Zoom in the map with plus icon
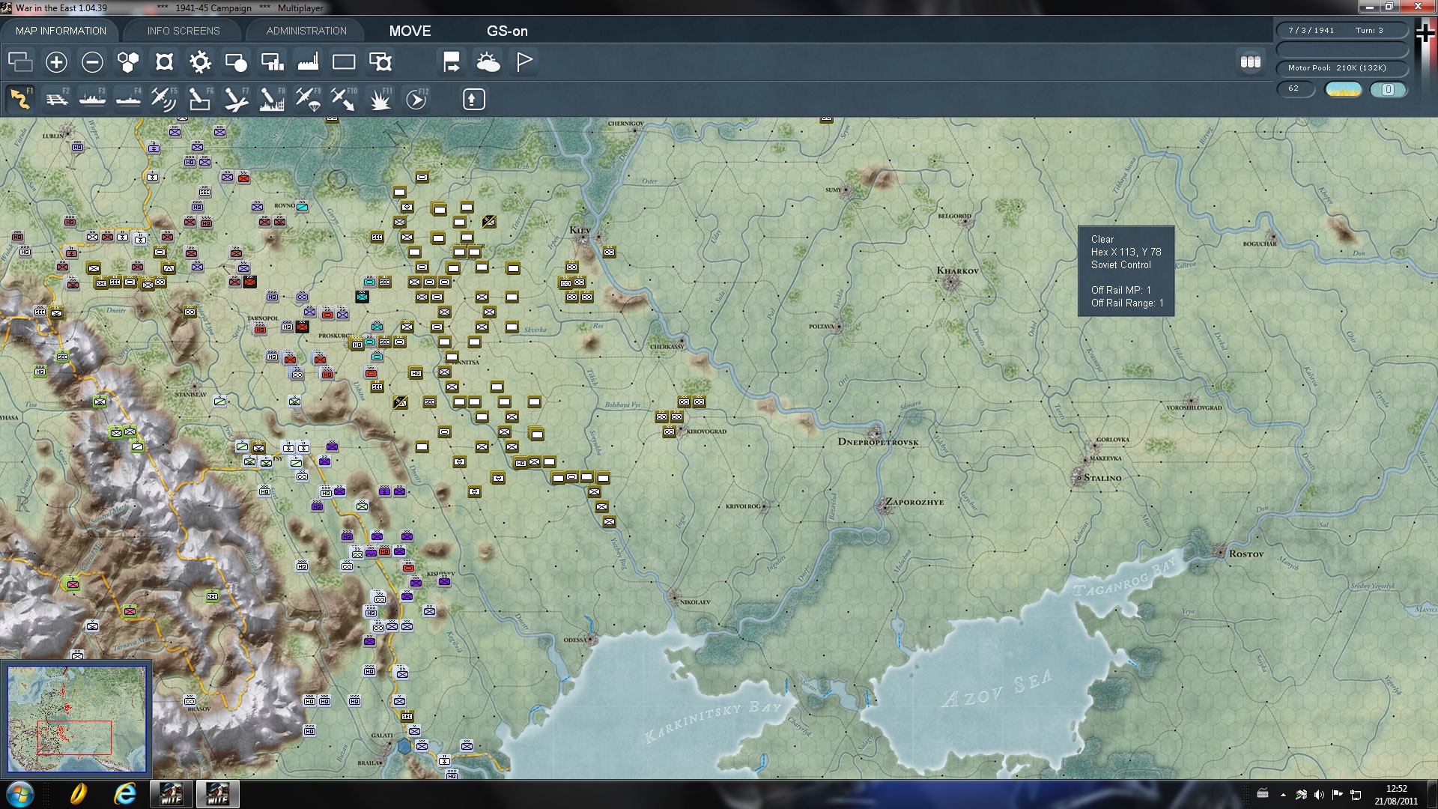Viewport: 1438px width, 809px height. pyautogui.click(x=56, y=61)
